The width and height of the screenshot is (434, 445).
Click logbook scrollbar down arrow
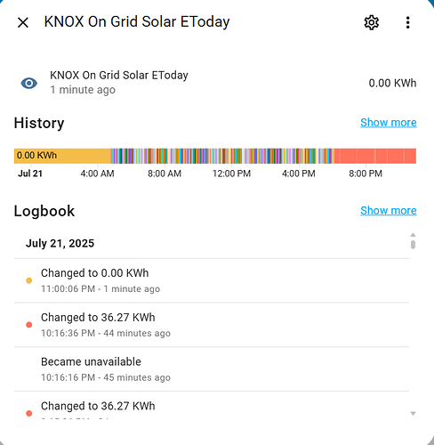413,414
